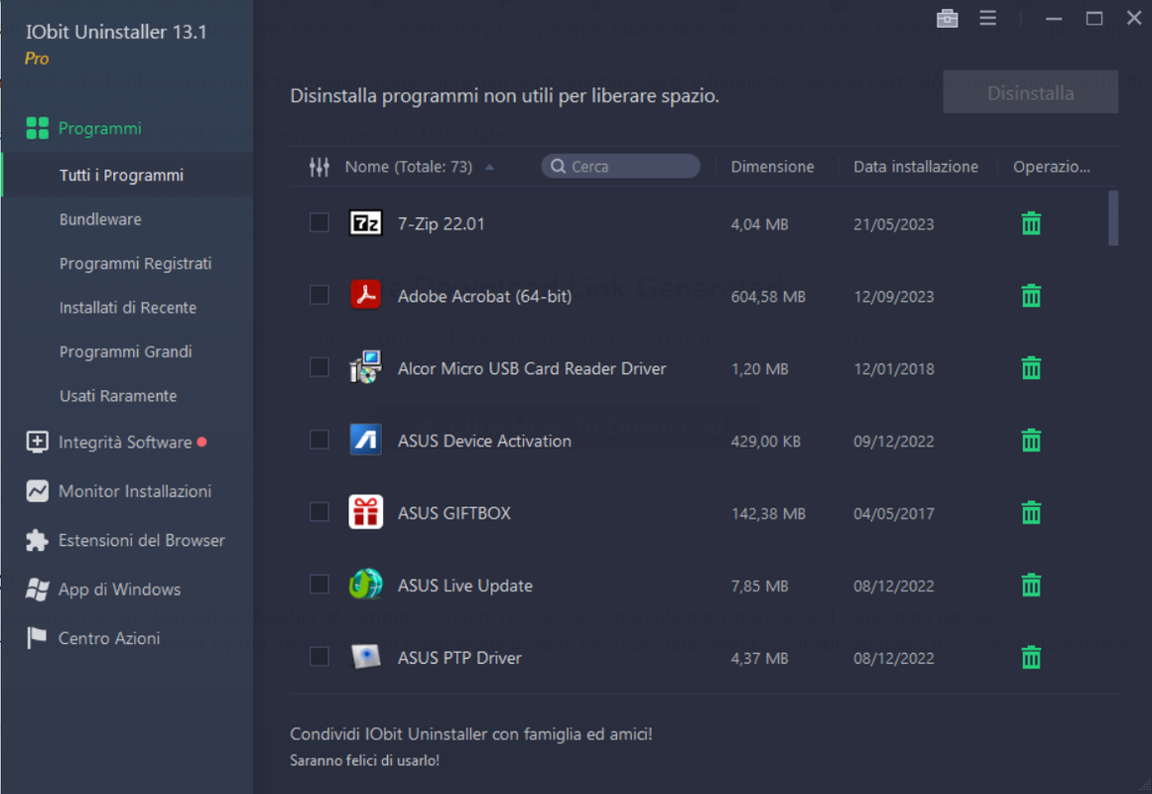Check the ASUS GIFTBOX checkbox
This screenshot has width=1152, height=794.
click(x=319, y=512)
